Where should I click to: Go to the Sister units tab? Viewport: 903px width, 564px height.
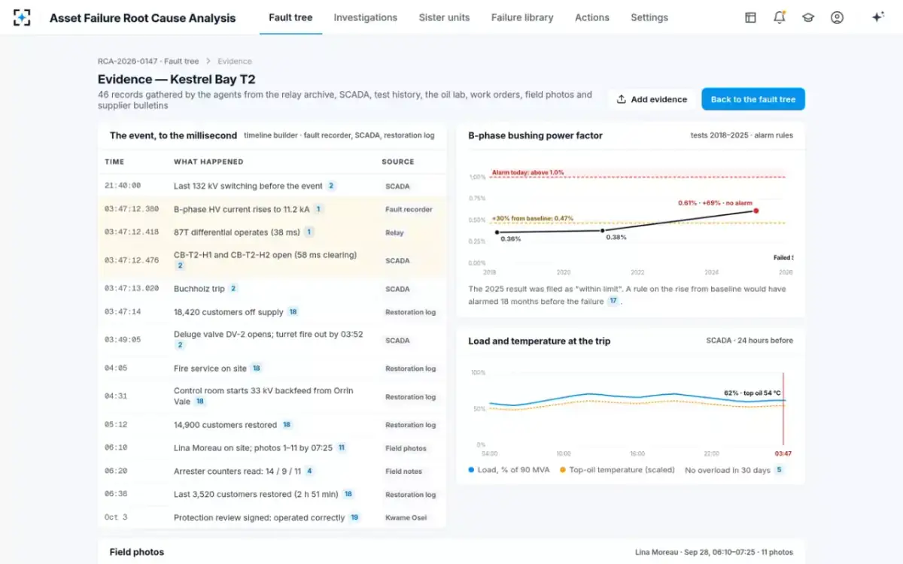(444, 17)
